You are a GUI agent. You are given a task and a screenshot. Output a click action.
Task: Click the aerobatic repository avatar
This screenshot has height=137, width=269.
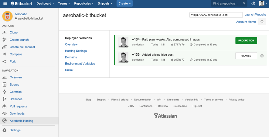(7, 16)
